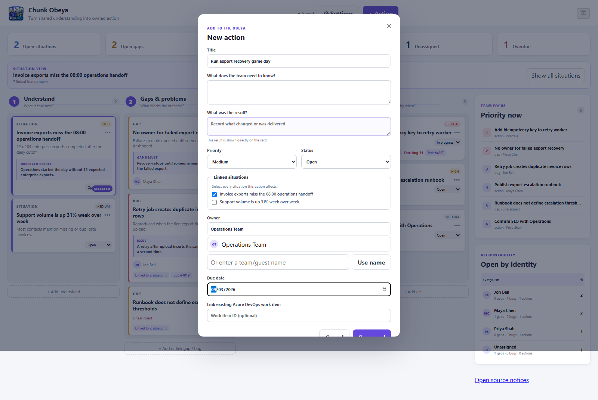The height and width of the screenshot is (400, 598).
Task: Click priority rank 1 badge in Team Focus
Action: (487, 132)
